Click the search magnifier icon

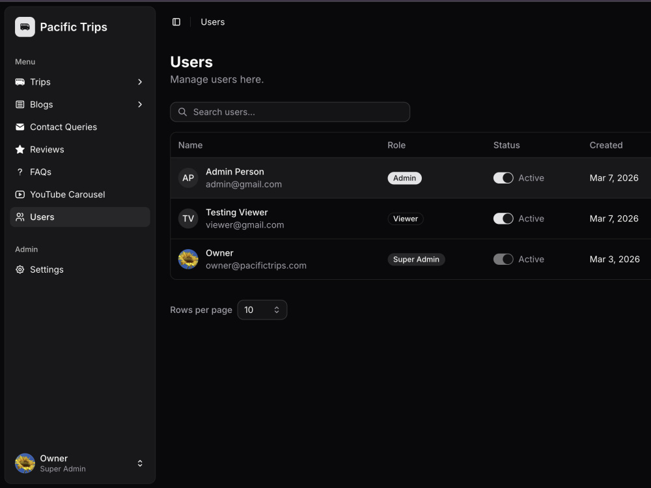pos(182,112)
